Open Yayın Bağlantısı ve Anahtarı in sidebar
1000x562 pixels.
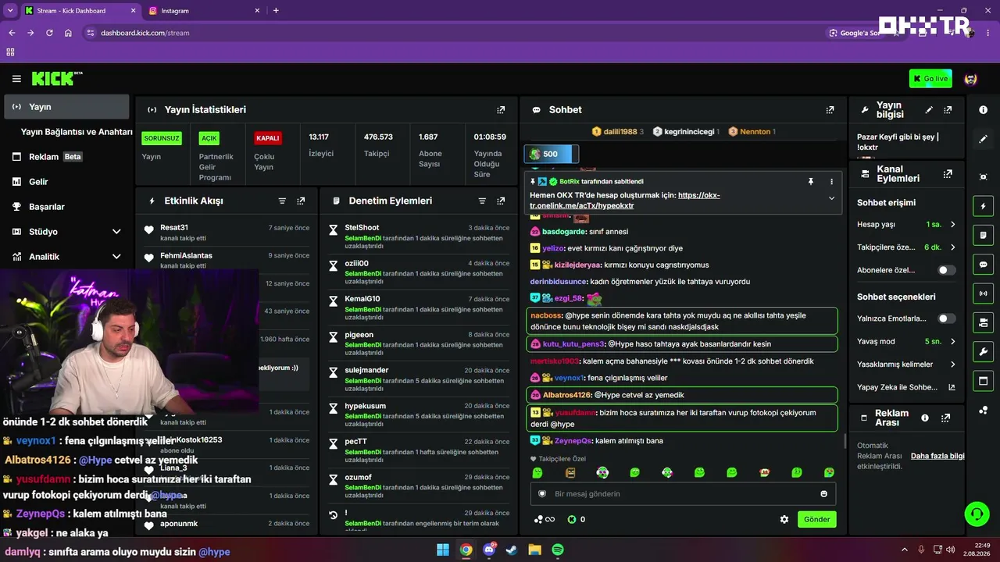tap(77, 132)
